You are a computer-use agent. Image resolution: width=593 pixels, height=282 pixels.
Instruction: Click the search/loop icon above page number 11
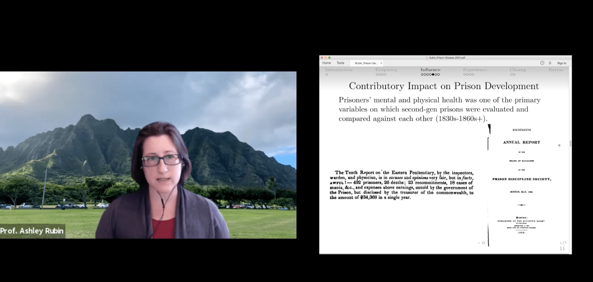click(563, 243)
